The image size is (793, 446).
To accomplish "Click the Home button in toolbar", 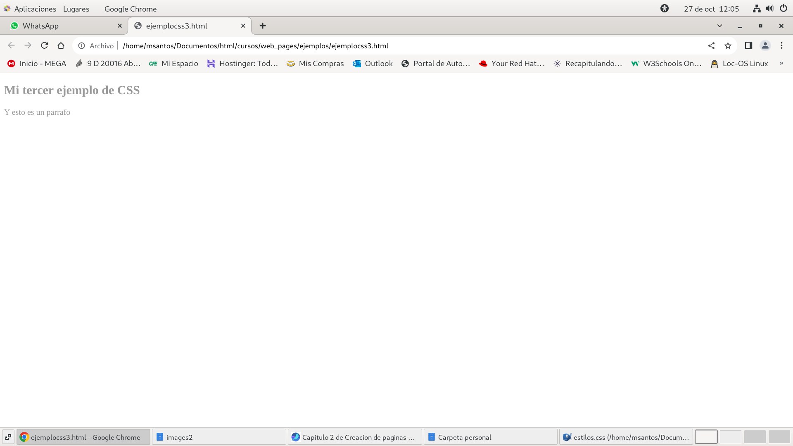I will point(61,45).
